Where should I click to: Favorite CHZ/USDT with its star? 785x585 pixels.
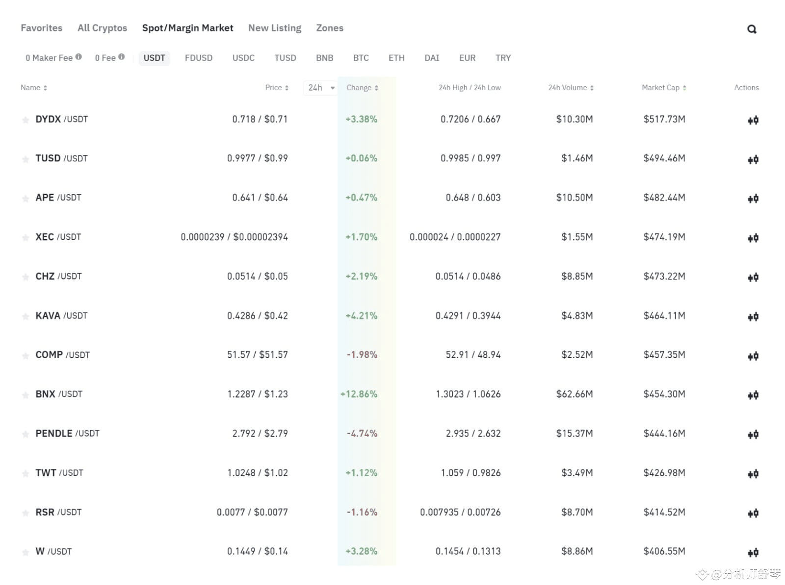tap(26, 277)
